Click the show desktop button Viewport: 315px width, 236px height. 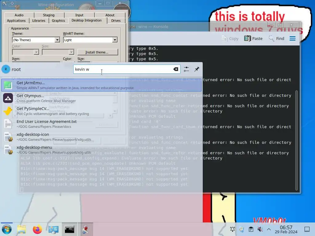pos(307,229)
